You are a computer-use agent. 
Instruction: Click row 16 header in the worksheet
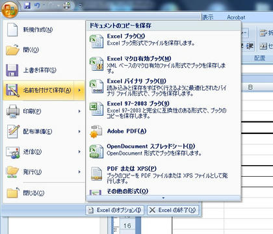[x=127, y=226]
